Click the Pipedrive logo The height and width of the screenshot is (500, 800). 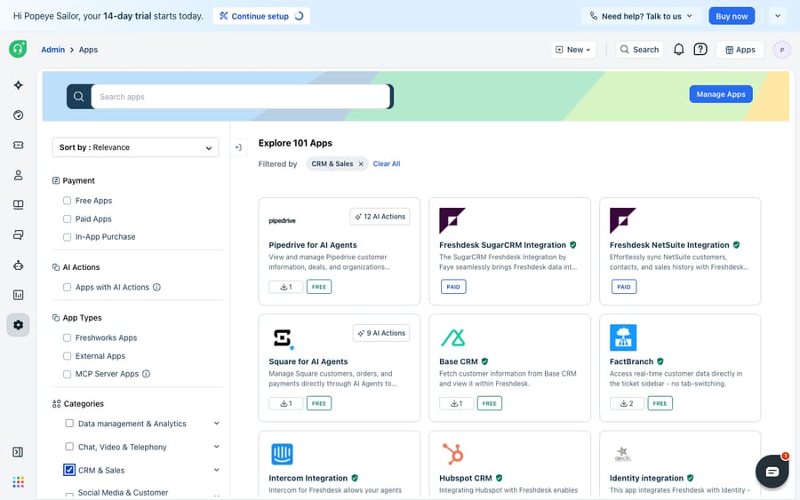[282, 221]
